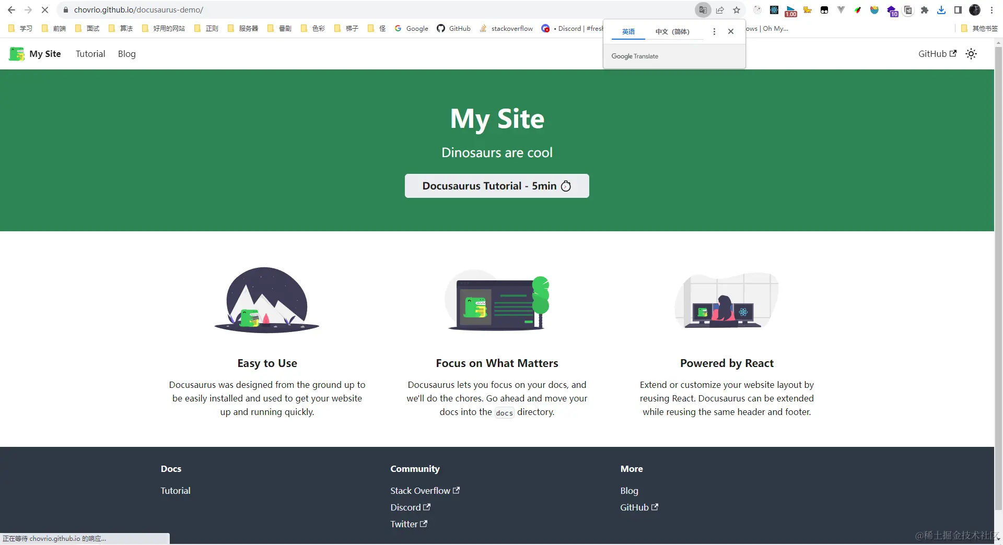Bookmark this page with the star
The width and height of the screenshot is (1003, 545).
[x=737, y=10]
